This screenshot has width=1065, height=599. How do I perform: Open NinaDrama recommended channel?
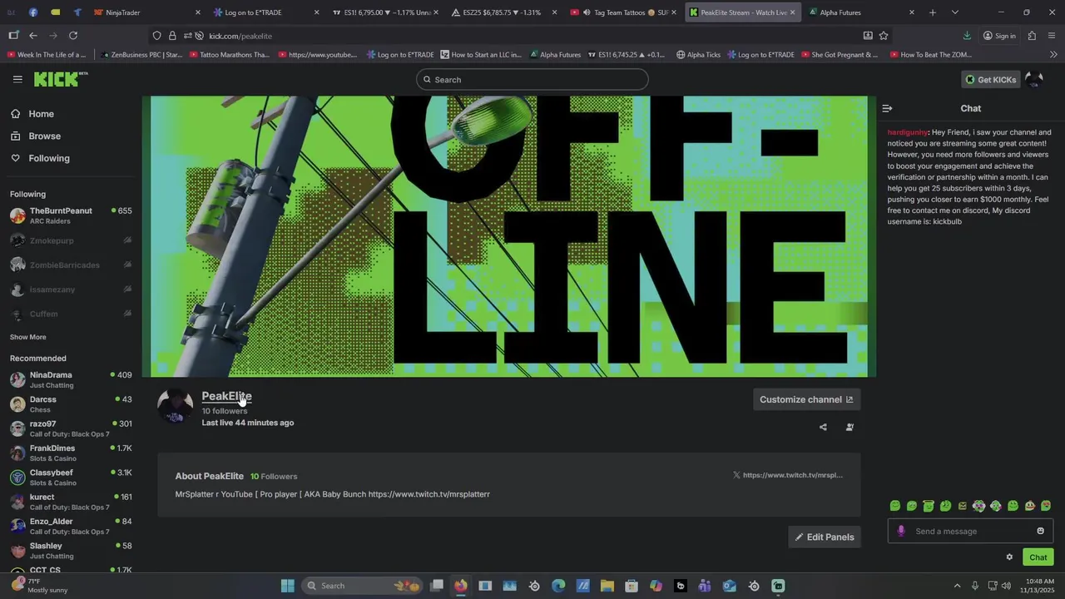coord(71,379)
